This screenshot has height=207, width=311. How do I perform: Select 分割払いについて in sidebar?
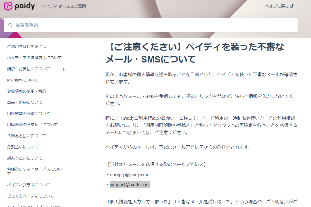tap(23, 147)
